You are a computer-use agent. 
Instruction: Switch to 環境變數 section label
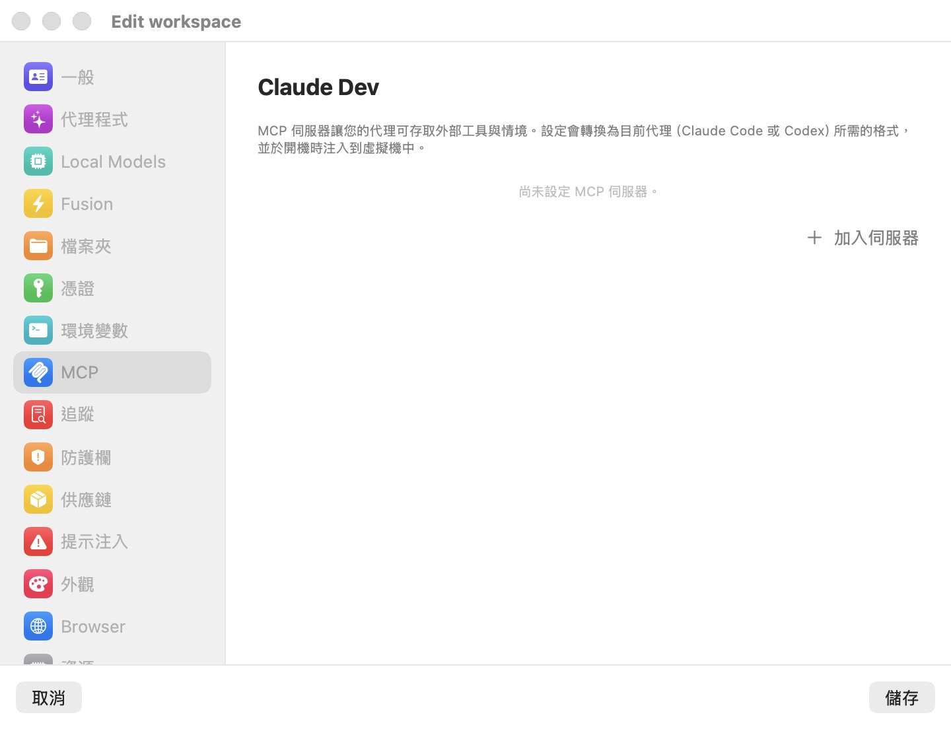coord(94,331)
